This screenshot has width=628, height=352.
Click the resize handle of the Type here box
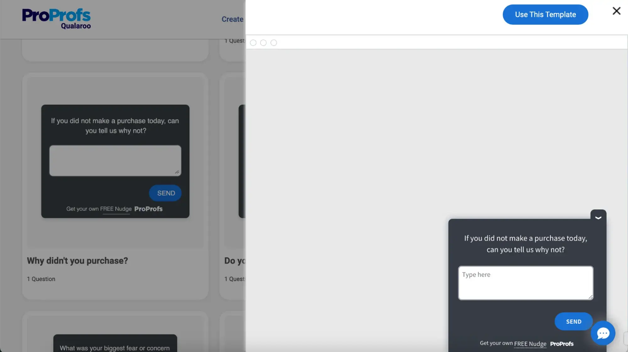coord(591,297)
